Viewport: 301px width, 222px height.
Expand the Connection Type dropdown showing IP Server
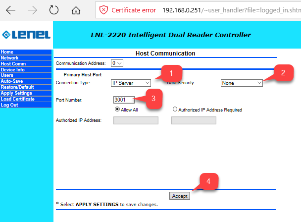pyautogui.click(x=131, y=83)
